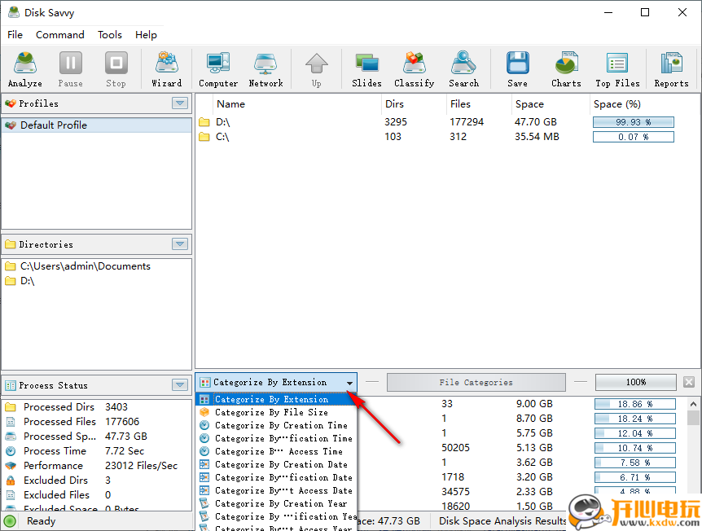This screenshot has height=531, width=702.
Task: Open Top Files view
Action: (x=617, y=69)
